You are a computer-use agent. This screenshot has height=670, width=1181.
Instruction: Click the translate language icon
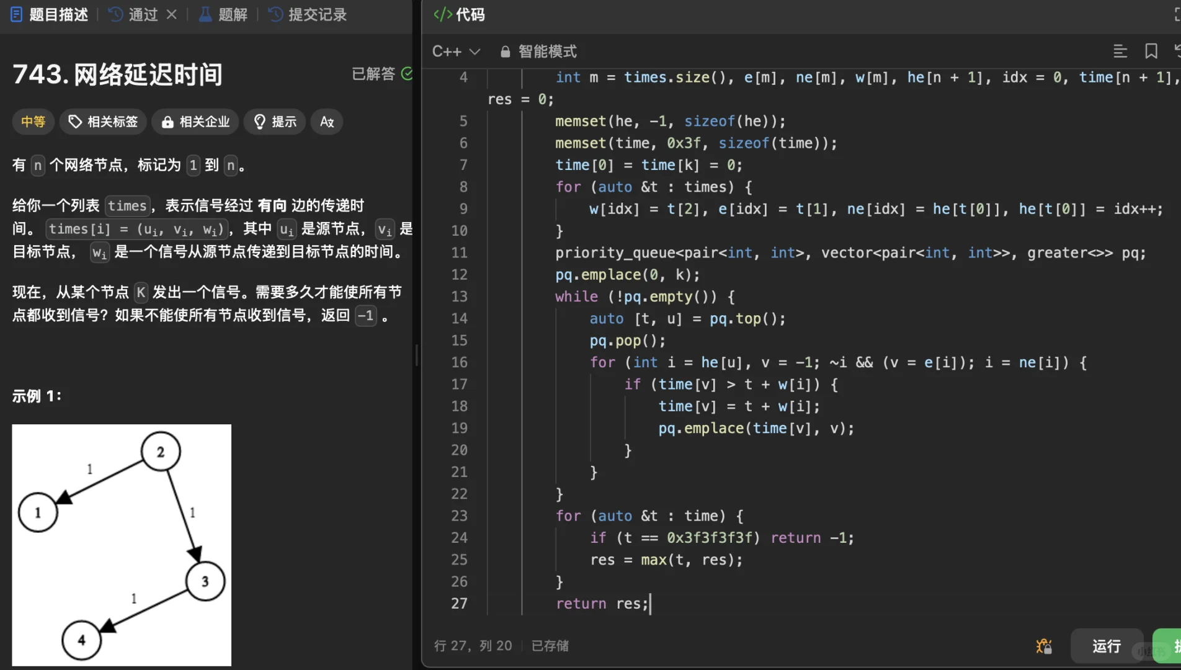tap(327, 122)
